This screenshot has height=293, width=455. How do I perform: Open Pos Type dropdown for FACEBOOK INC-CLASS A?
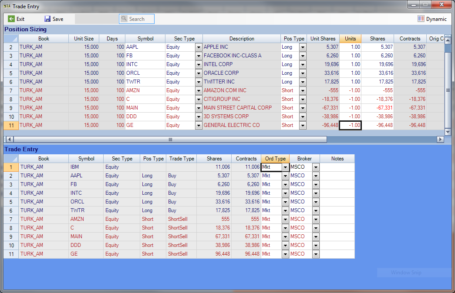point(303,56)
